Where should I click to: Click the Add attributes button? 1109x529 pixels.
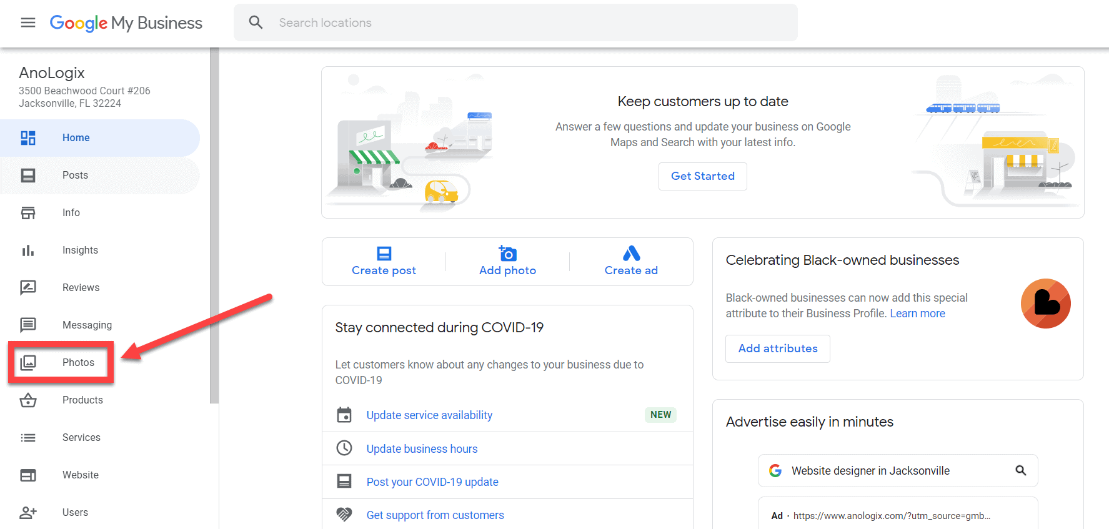click(x=777, y=349)
